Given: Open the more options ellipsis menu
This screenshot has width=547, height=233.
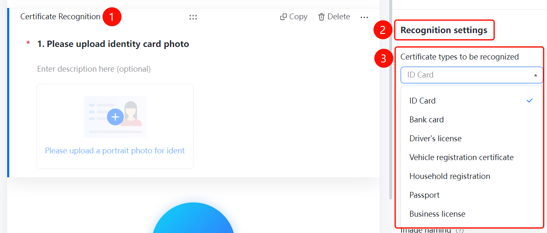Looking at the screenshot, I should click(364, 17).
